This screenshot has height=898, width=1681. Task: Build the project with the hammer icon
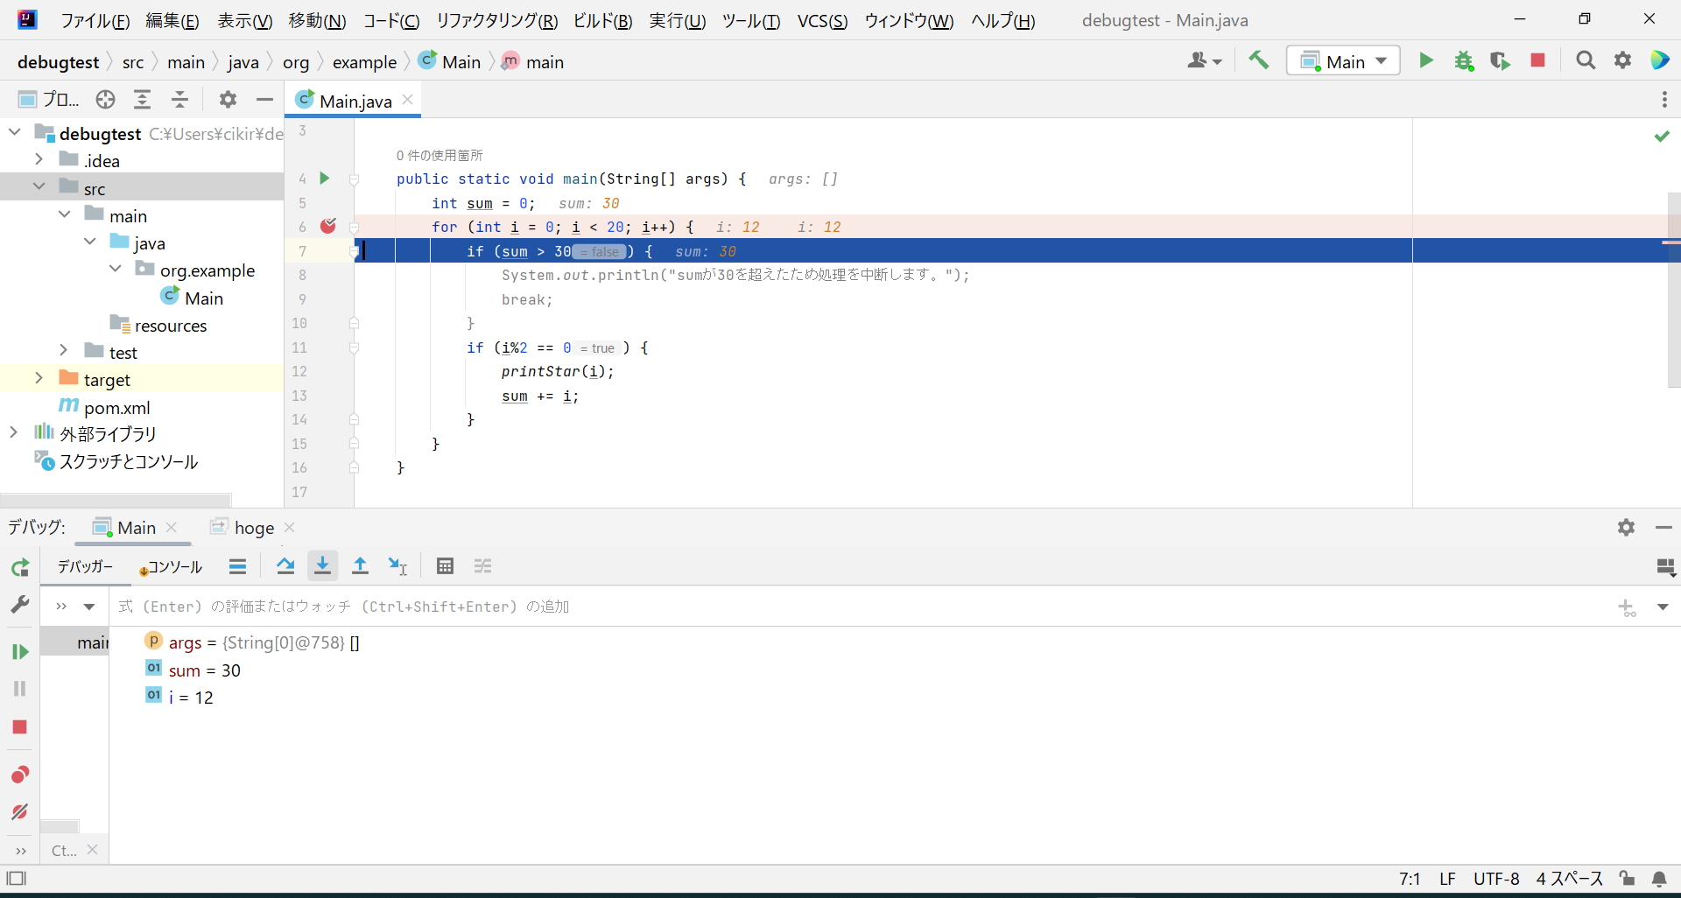(x=1258, y=60)
